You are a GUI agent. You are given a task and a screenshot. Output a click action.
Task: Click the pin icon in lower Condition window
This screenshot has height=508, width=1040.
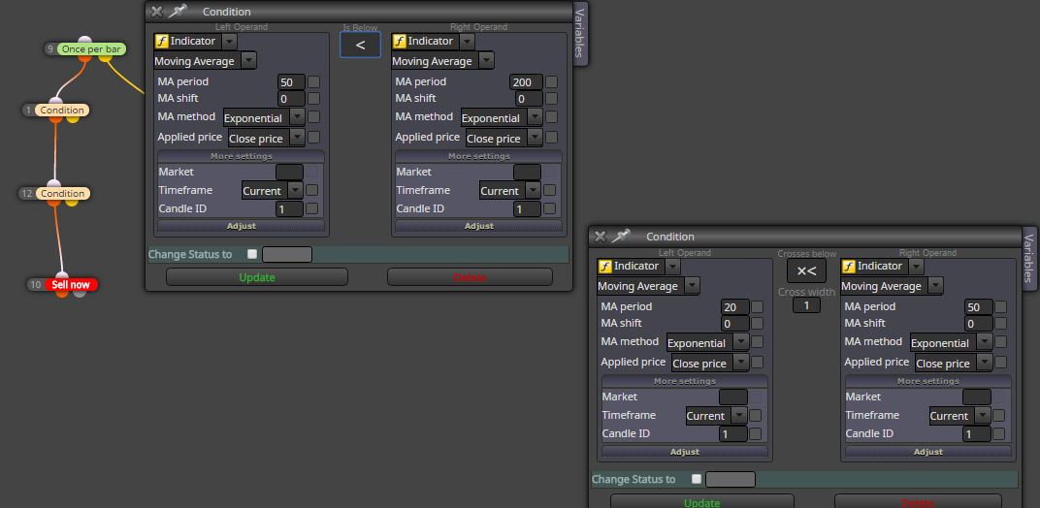click(620, 237)
